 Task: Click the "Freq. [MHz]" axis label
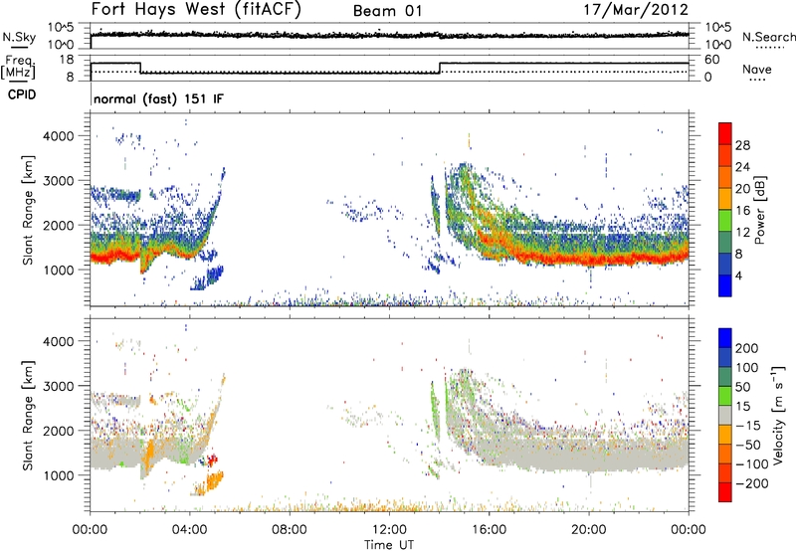tap(18, 67)
